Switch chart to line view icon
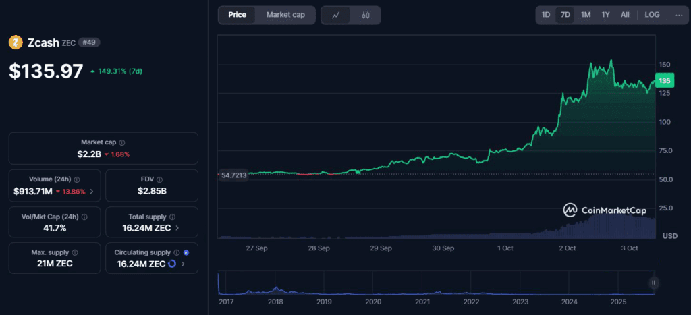 point(335,15)
